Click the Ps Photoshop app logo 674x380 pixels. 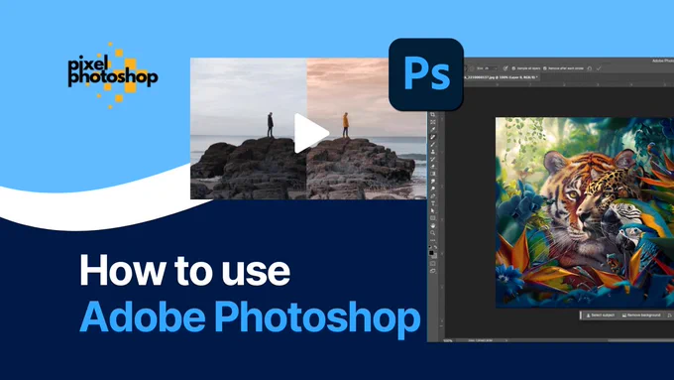click(426, 74)
